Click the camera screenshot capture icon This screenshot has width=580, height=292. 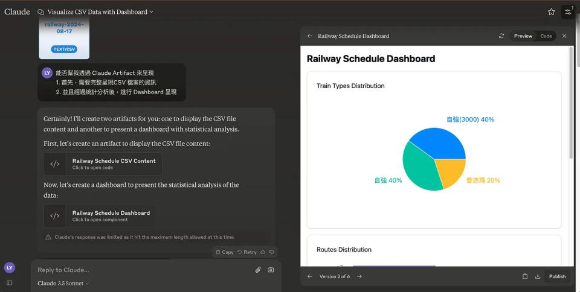(x=271, y=270)
